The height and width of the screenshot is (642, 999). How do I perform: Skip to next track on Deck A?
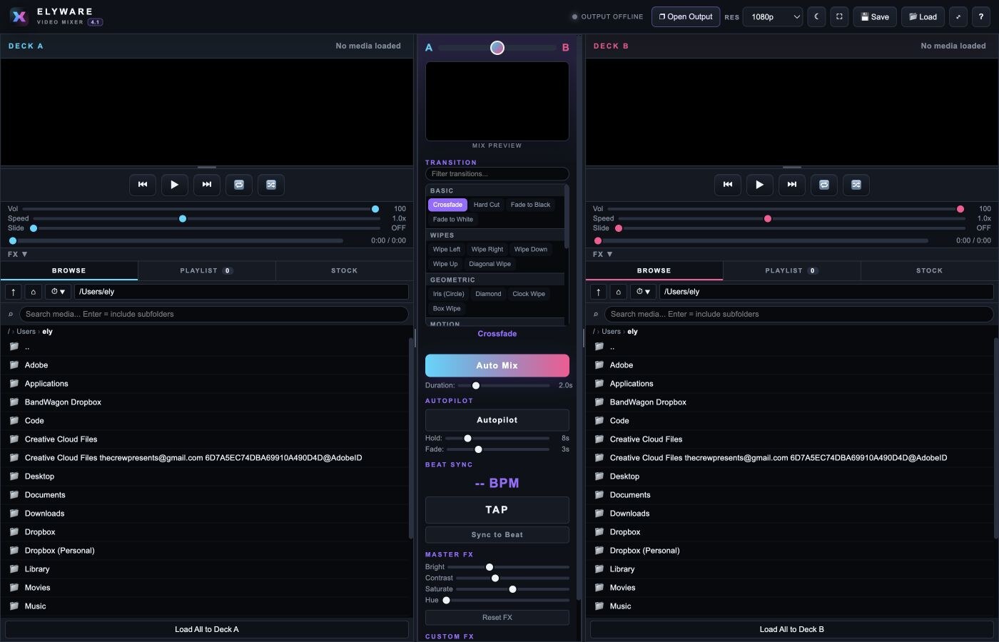pos(207,185)
